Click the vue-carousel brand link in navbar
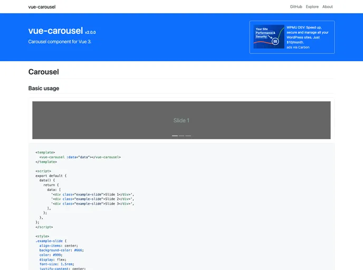363x270 pixels. click(x=42, y=7)
